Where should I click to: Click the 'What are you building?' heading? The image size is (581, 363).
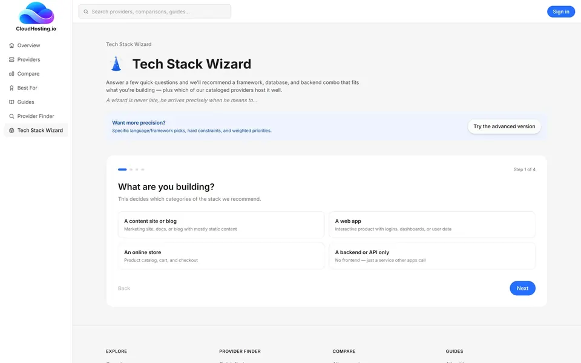click(166, 187)
